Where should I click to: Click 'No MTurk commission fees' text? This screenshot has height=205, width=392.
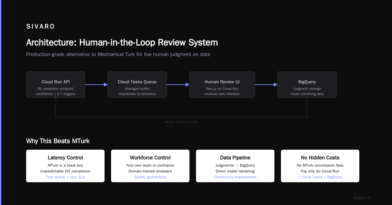point(320,166)
